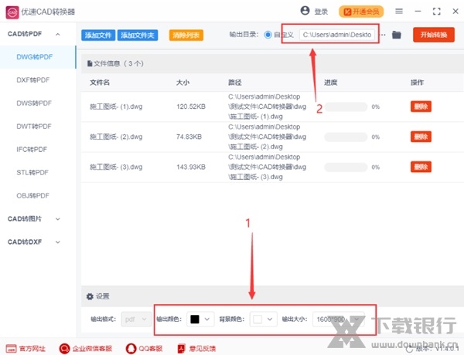Click the 操作 column header
The height and width of the screenshot is (355, 464).
pyautogui.click(x=417, y=83)
